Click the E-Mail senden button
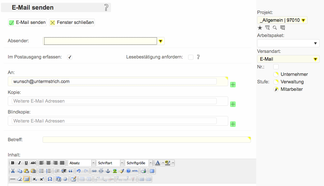Viewport: 324px width, 186px height. (x=27, y=22)
